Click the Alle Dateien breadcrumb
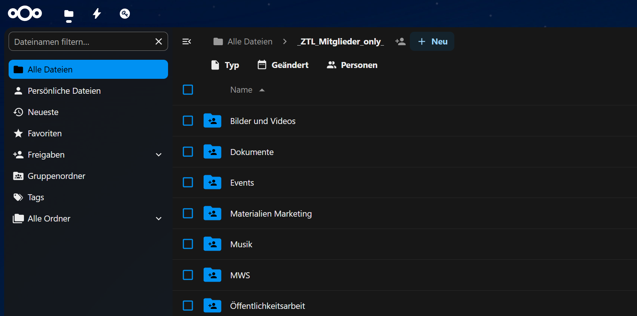The image size is (637, 316). pos(243,41)
